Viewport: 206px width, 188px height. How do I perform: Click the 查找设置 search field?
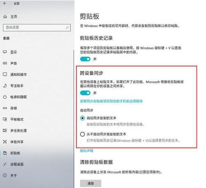[37, 27]
